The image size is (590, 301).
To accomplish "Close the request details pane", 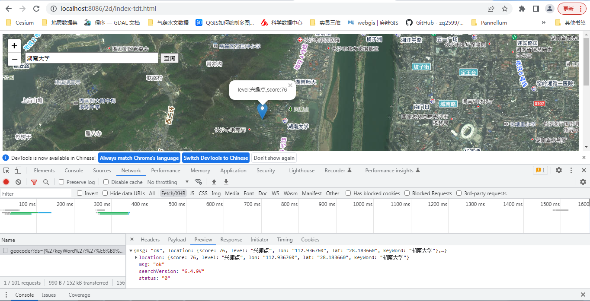I will click(x=132, y=239).
